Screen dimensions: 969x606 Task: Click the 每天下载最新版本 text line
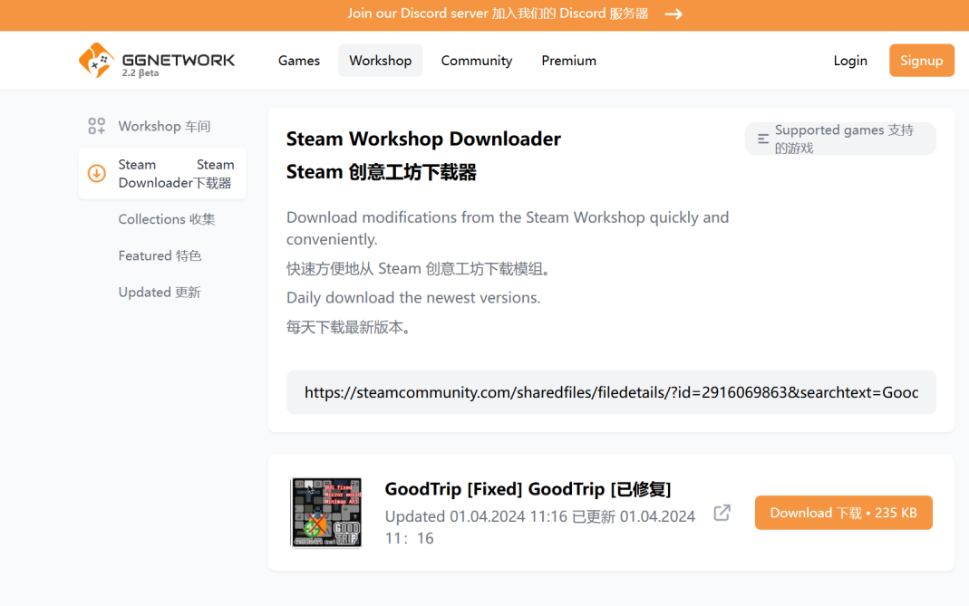pos(349,327)
